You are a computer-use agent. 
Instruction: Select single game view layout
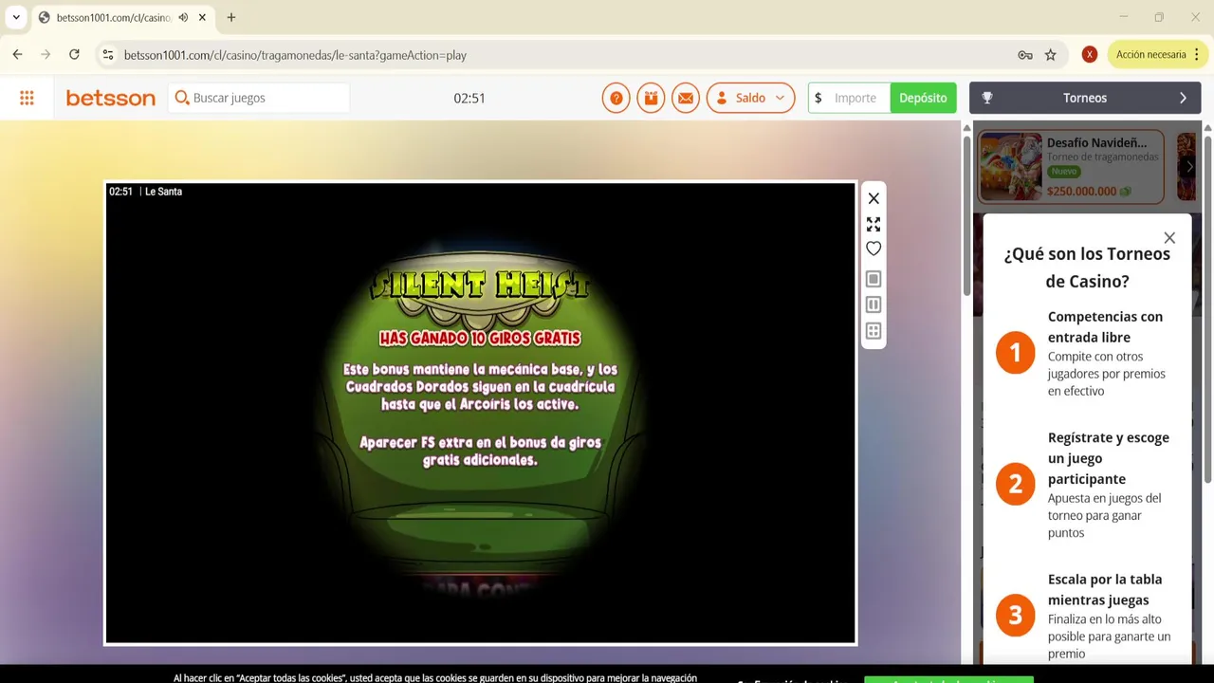874,279
